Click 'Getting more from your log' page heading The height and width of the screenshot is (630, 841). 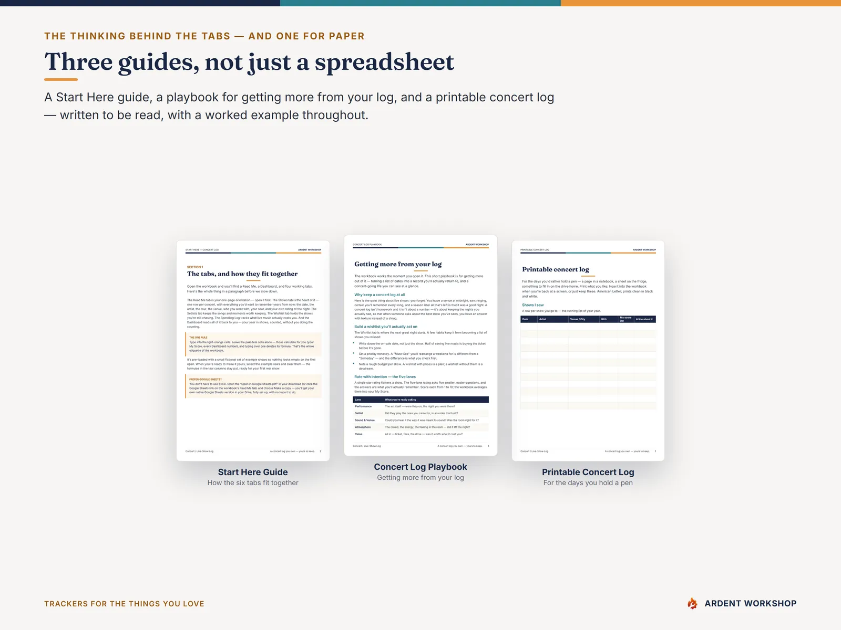click(398, 264)
